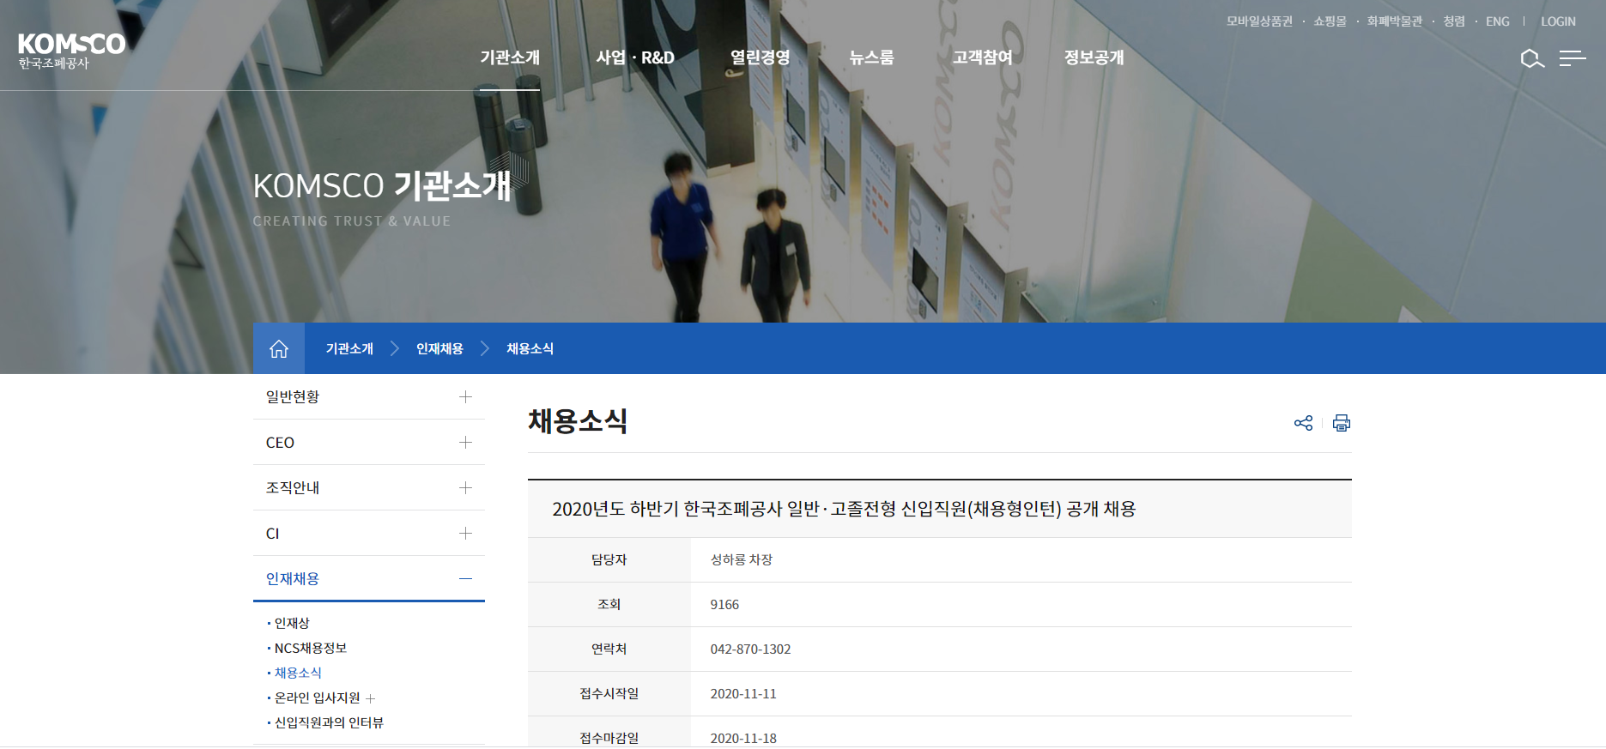This screenshot has height=749, width=1606.
Task: Go to 쇼핑몰 top link
Action: [x=1330, y=21]
